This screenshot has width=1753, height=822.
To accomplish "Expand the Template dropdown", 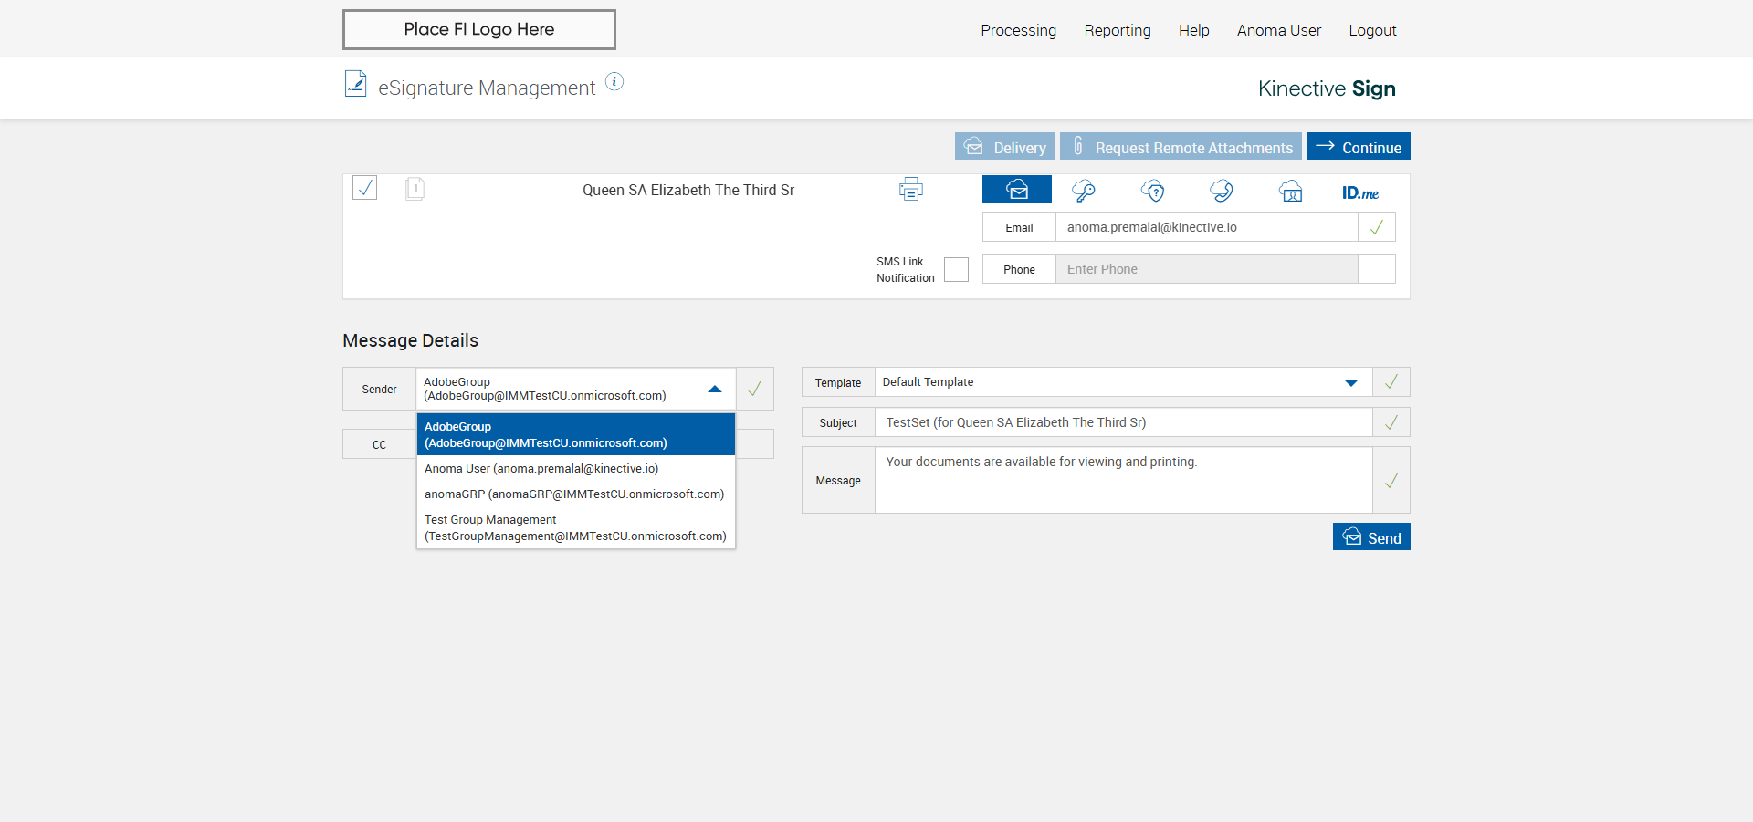I will [x=1350, y=383].
